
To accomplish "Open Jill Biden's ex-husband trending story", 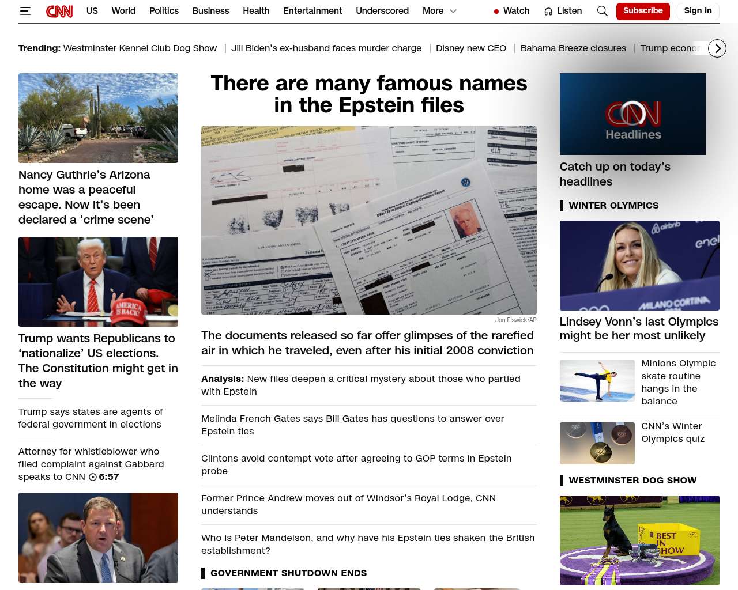I will tap(326, 48).
